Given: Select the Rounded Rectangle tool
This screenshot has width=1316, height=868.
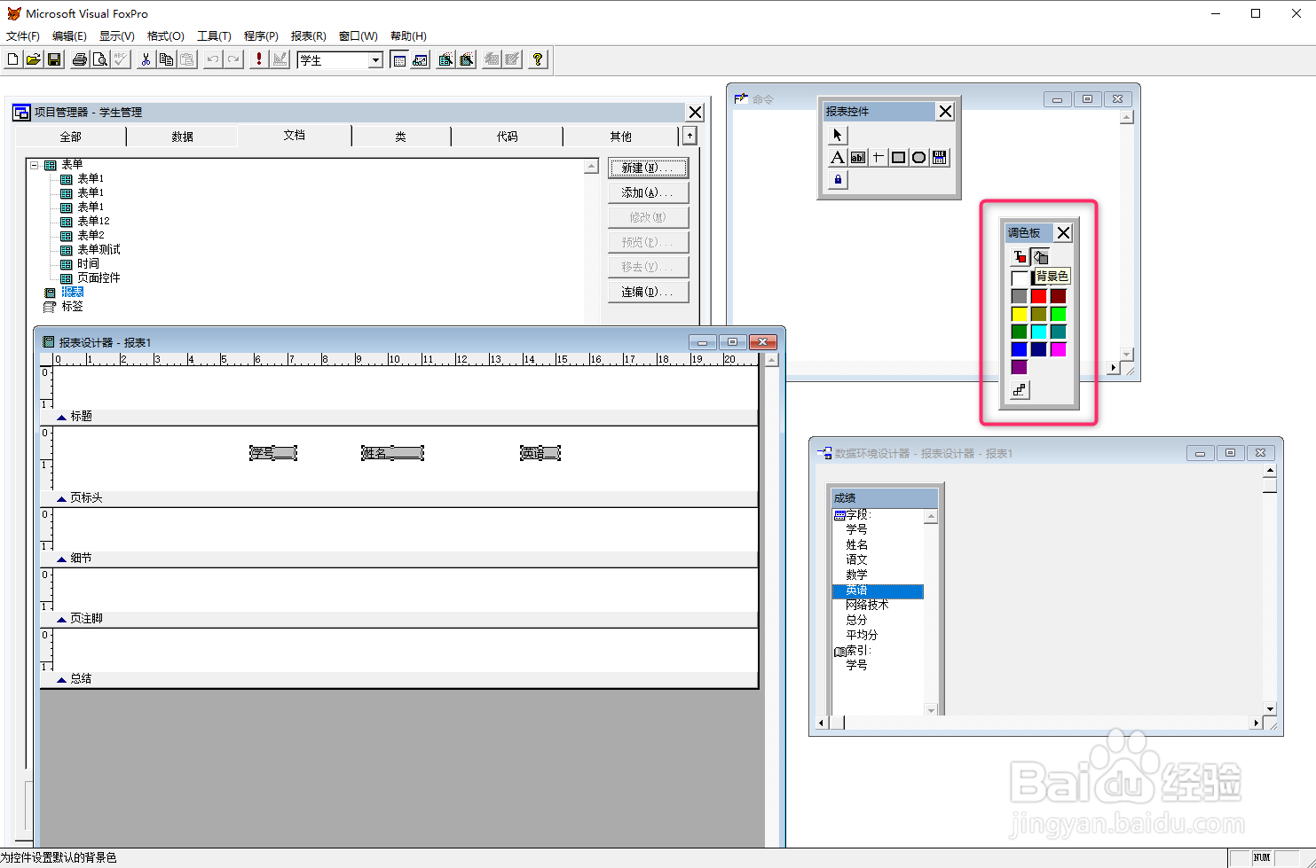Looking at the screenshot, I should (x=918, y=157).
